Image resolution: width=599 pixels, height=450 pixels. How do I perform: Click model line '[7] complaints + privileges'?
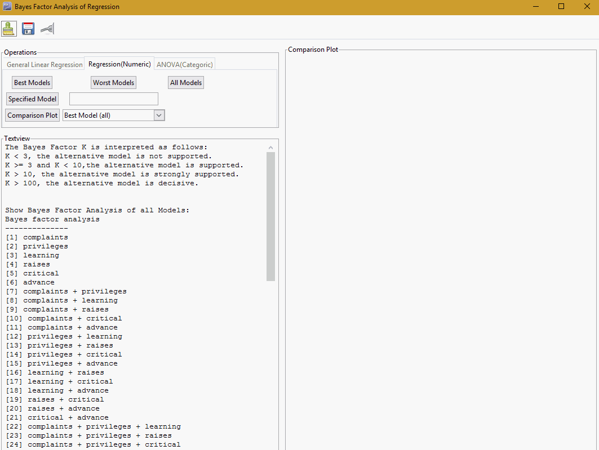pyautogui.click(x=66, y=292)
